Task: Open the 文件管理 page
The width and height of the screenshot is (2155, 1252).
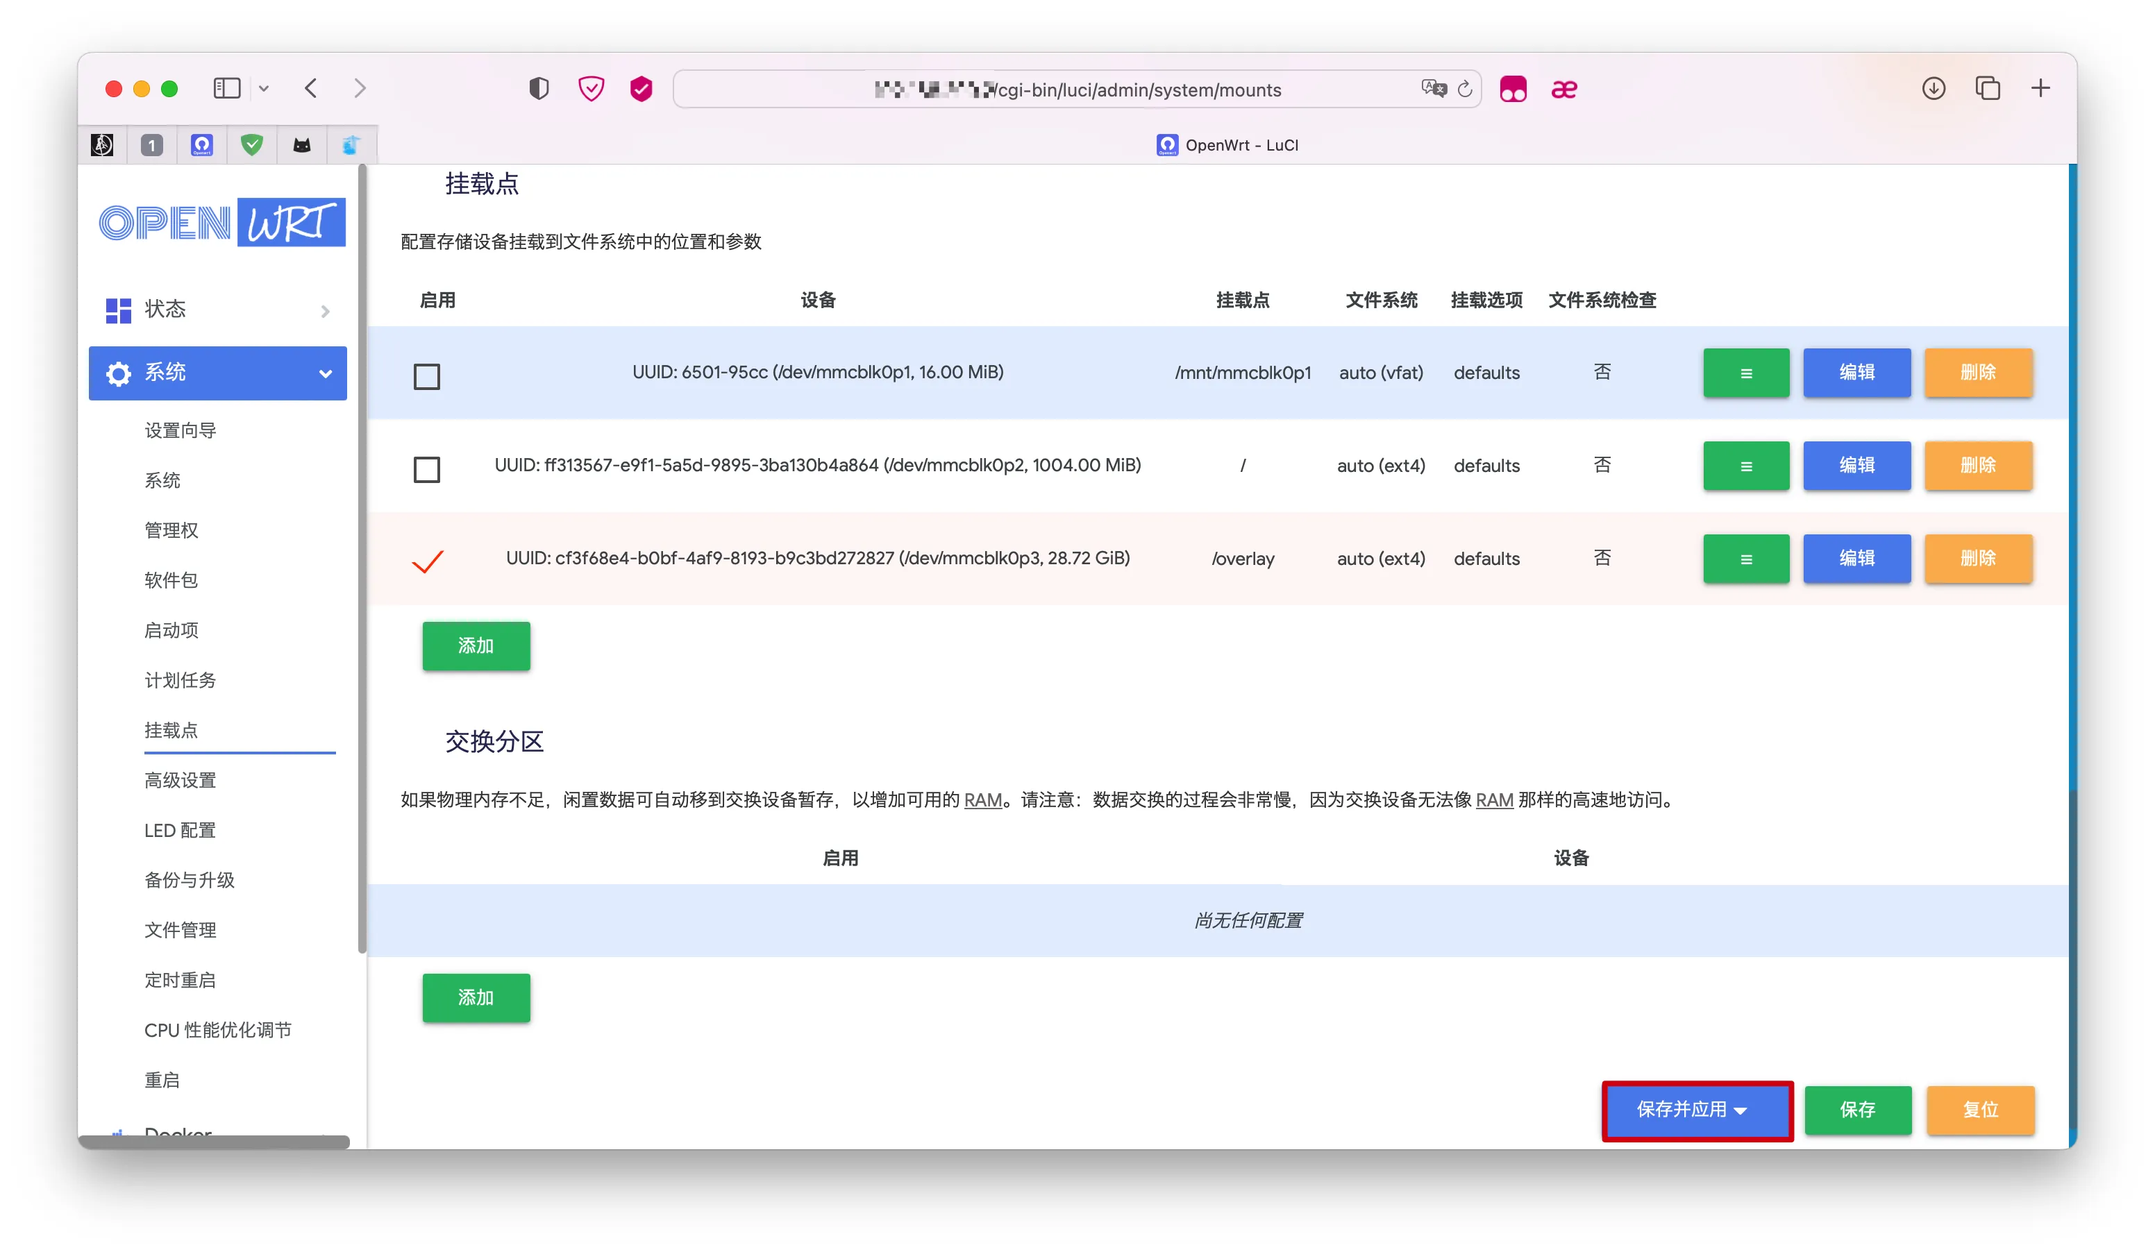Action: click(x=180, y=930)
